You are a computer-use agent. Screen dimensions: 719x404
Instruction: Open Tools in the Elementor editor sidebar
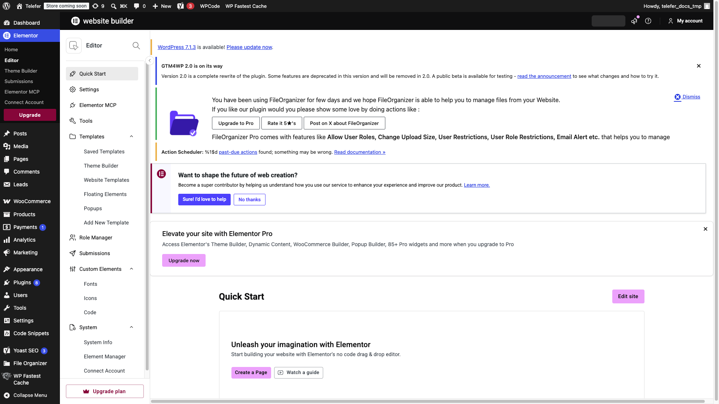(102, 121)
